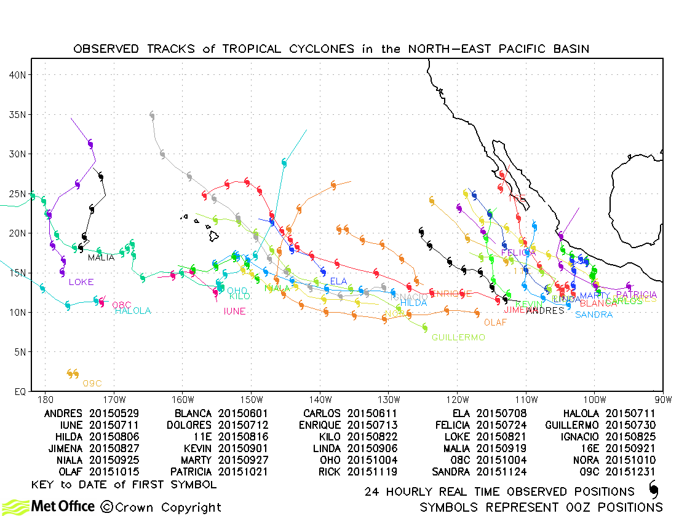Click the 150W longitude axis label
This screenshot has height=516, width=695.
click(252, 400)
